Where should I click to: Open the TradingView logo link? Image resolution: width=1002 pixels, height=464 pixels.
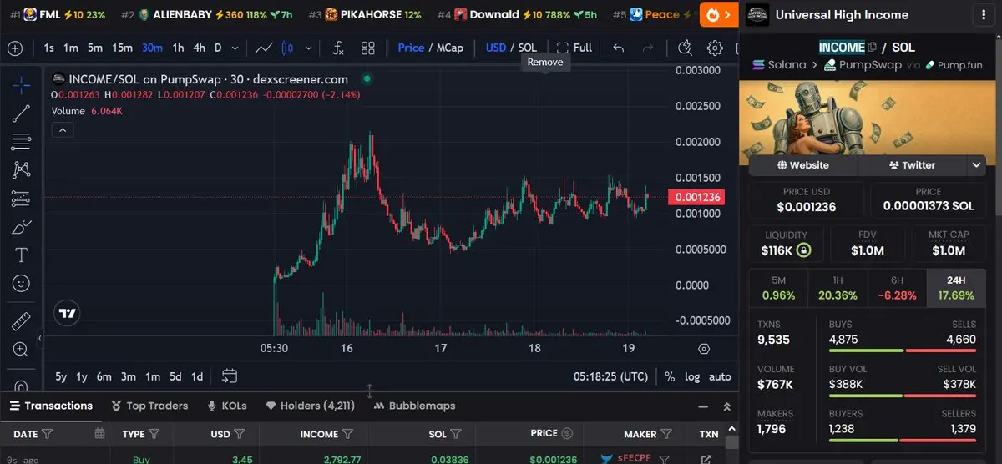[x=67, y=314]
